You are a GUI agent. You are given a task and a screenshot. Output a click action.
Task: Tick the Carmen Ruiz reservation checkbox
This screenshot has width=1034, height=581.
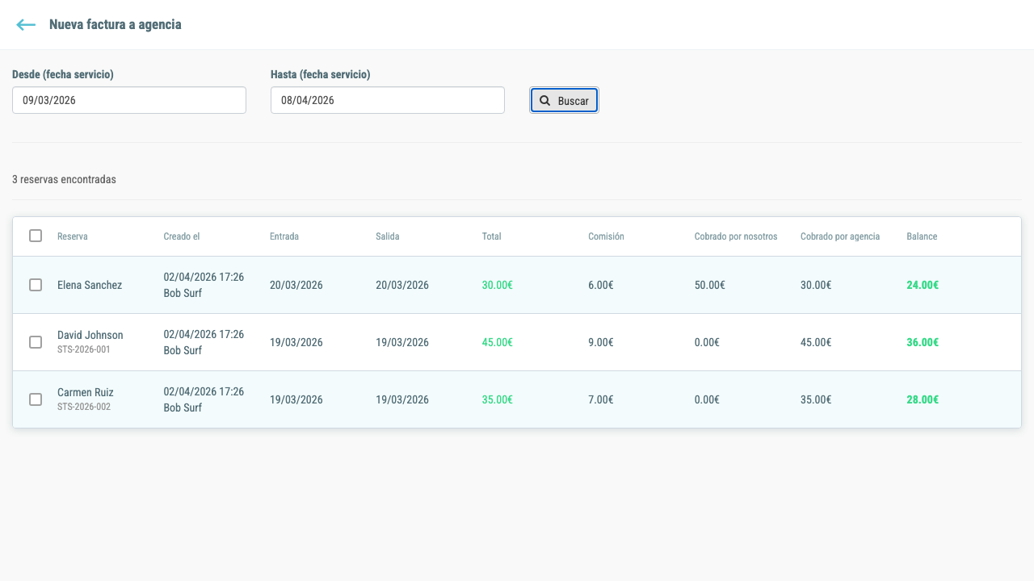[36, 399]
